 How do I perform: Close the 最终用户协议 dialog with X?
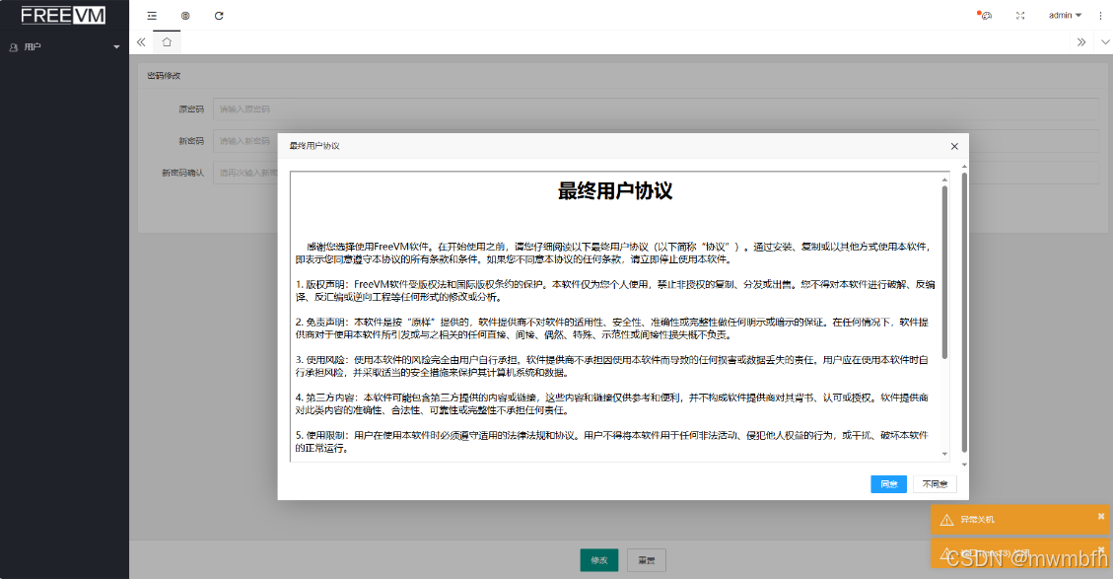(x=954, y=146)
